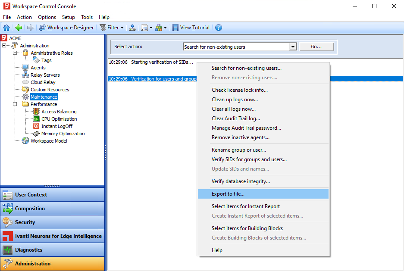Select the Agents node icon

25,68
